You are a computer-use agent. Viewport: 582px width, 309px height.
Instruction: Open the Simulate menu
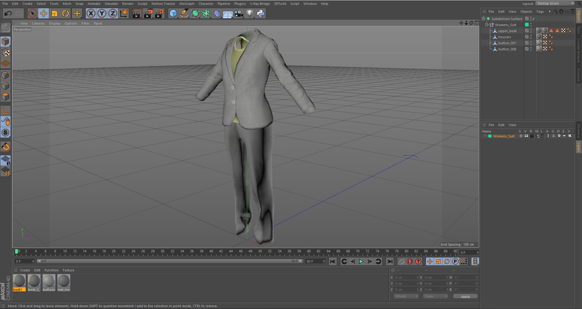111,4
